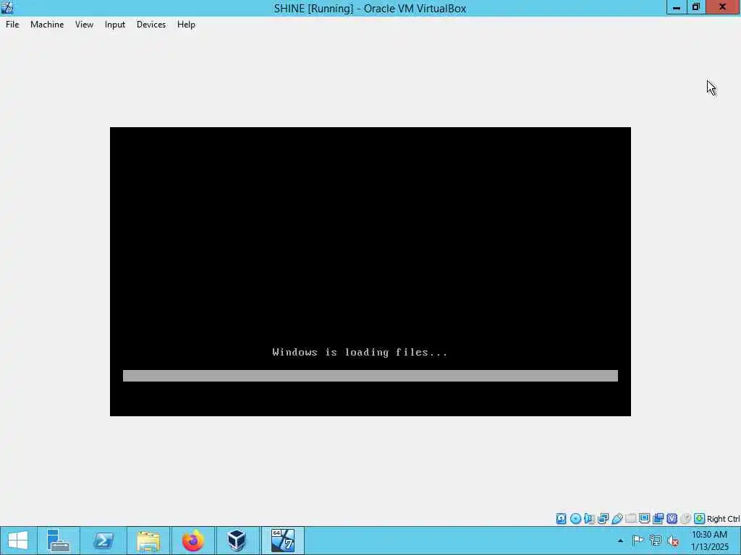Click the USB devices status icon
741x555 pixels.
(617, 519)
